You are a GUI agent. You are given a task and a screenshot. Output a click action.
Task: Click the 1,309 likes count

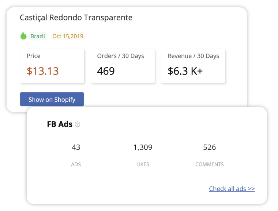(x=143, y=147)
